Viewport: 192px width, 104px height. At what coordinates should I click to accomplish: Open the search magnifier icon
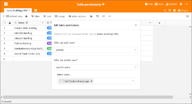(x=187, y=16)
